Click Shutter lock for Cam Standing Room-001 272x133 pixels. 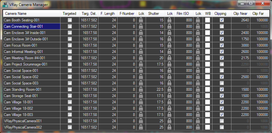tap(169, 90)
